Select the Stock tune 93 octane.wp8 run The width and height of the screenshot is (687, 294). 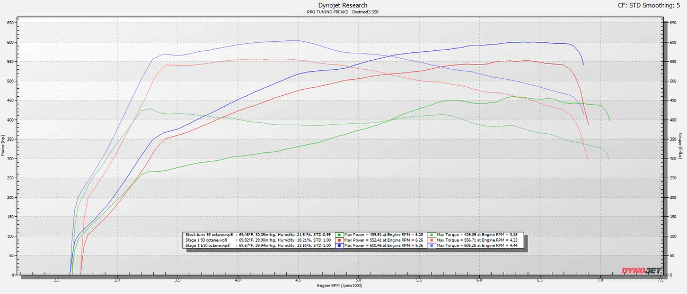click(x=207, y=234)
